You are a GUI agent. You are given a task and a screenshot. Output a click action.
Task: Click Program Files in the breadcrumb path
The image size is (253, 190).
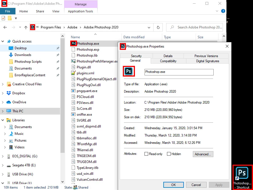point(51,27)
